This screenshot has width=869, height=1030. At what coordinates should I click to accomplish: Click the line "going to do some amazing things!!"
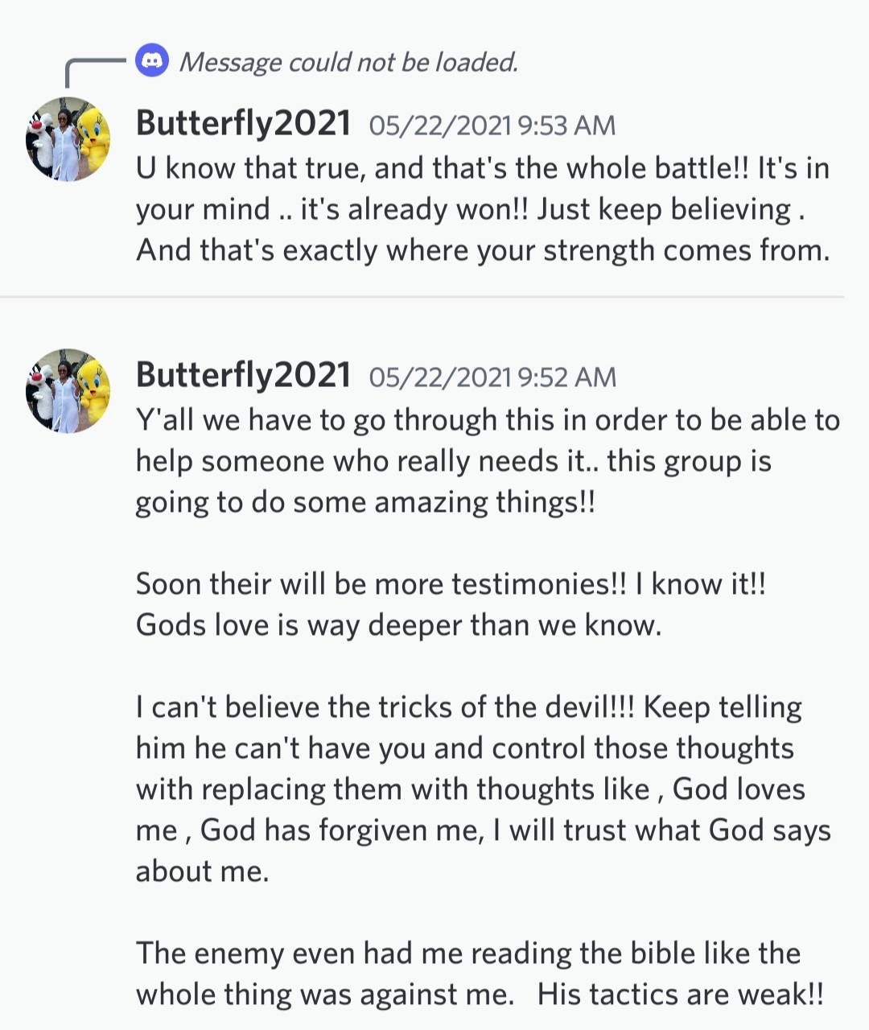point(365,502)
